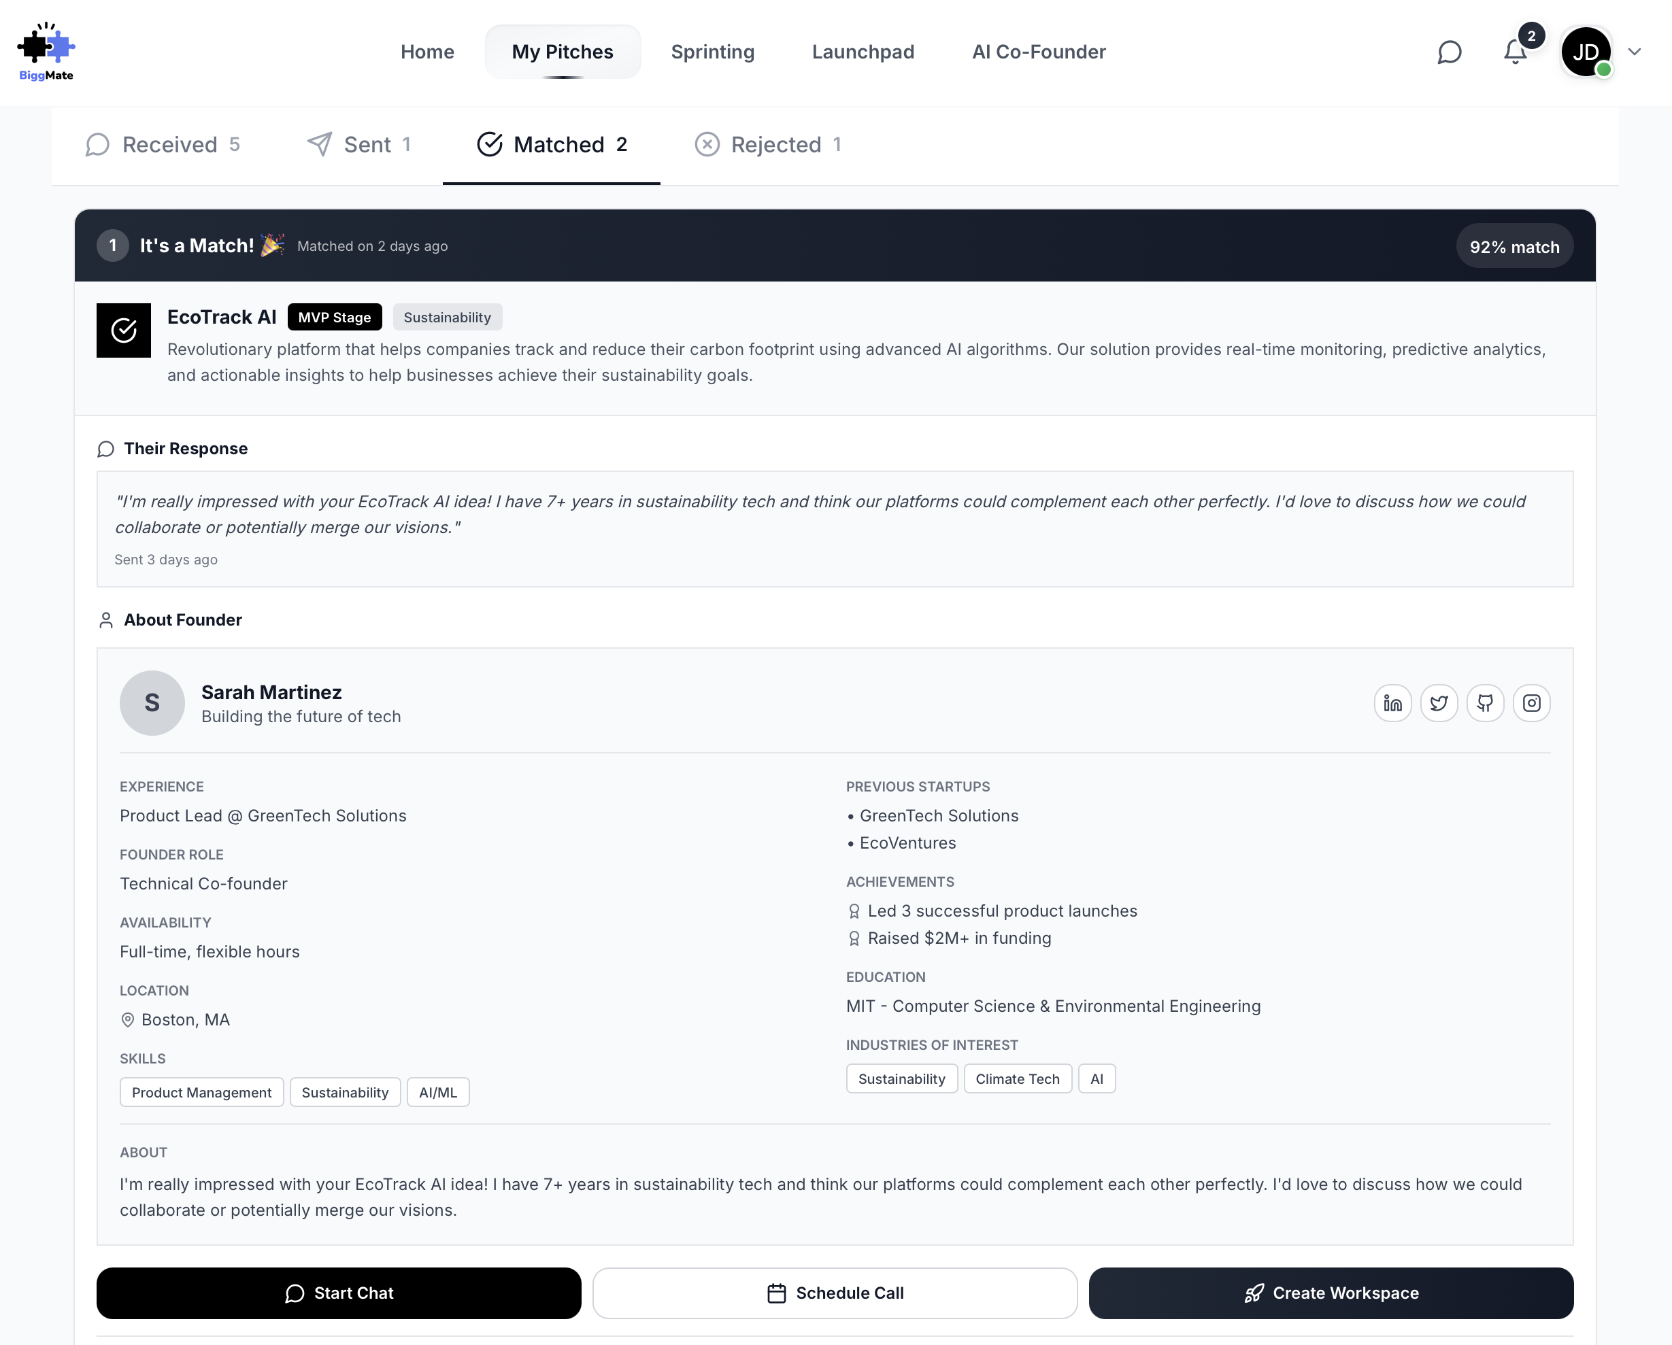Check Sarah's GitHub page
Screen dimensions: 1672x1345
click(x=1486, y=703)
